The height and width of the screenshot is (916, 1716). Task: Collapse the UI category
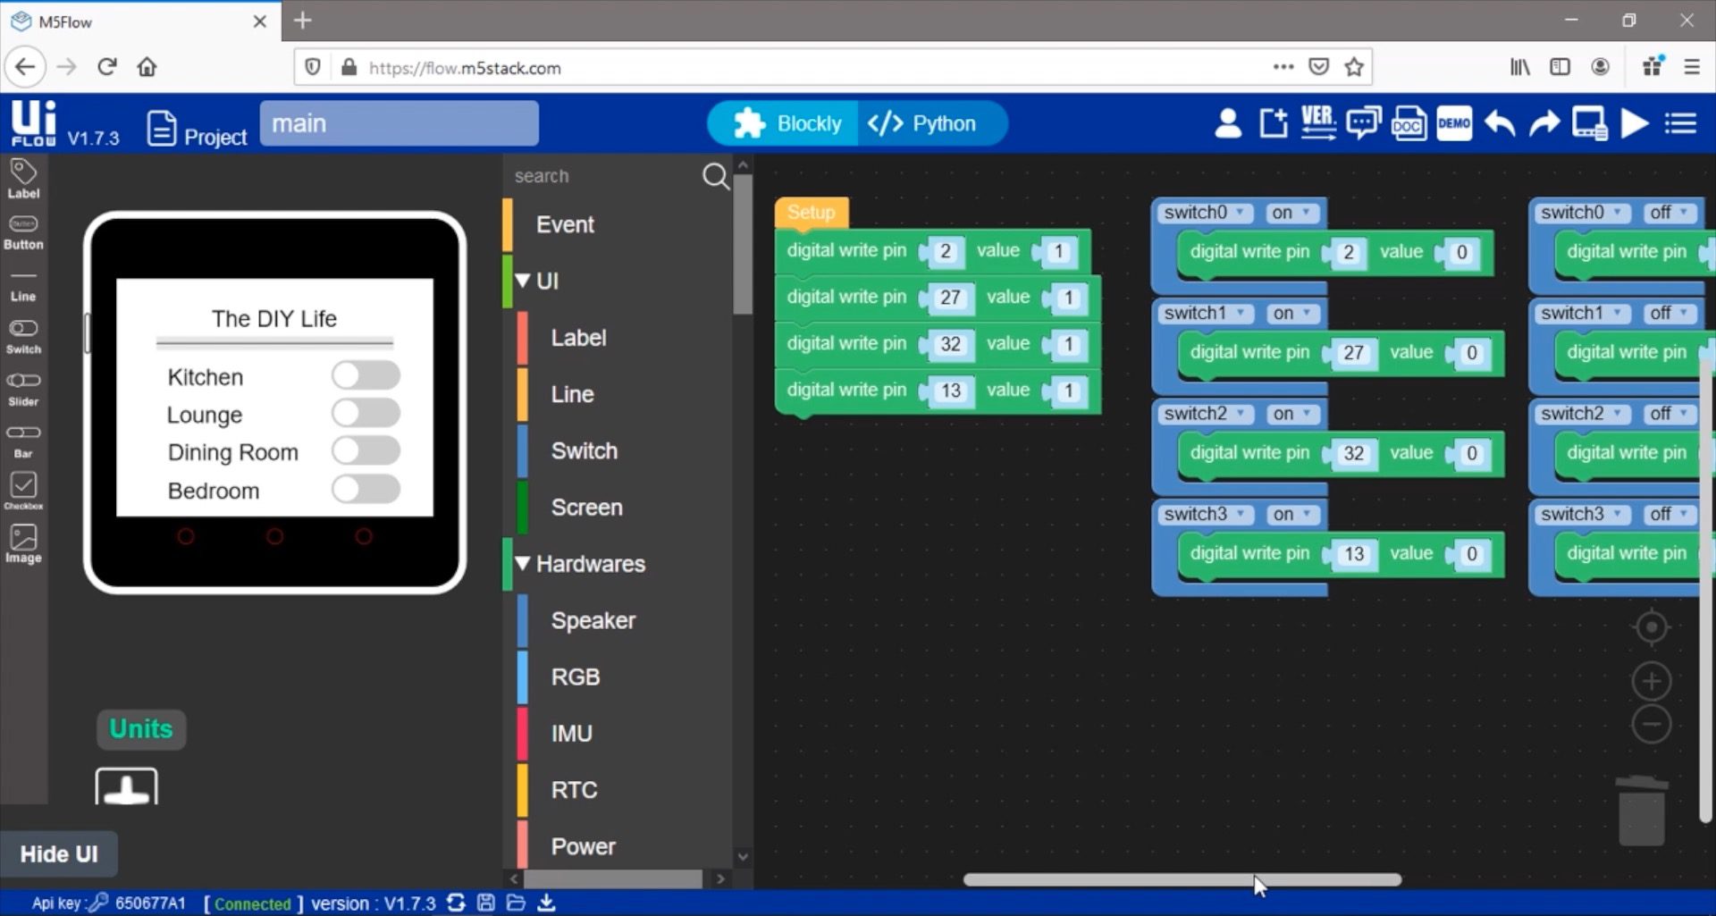click(523, 281)
